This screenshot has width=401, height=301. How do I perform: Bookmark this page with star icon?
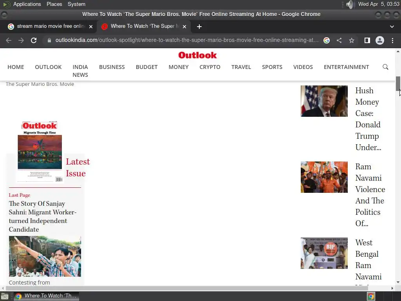(352, 40)
